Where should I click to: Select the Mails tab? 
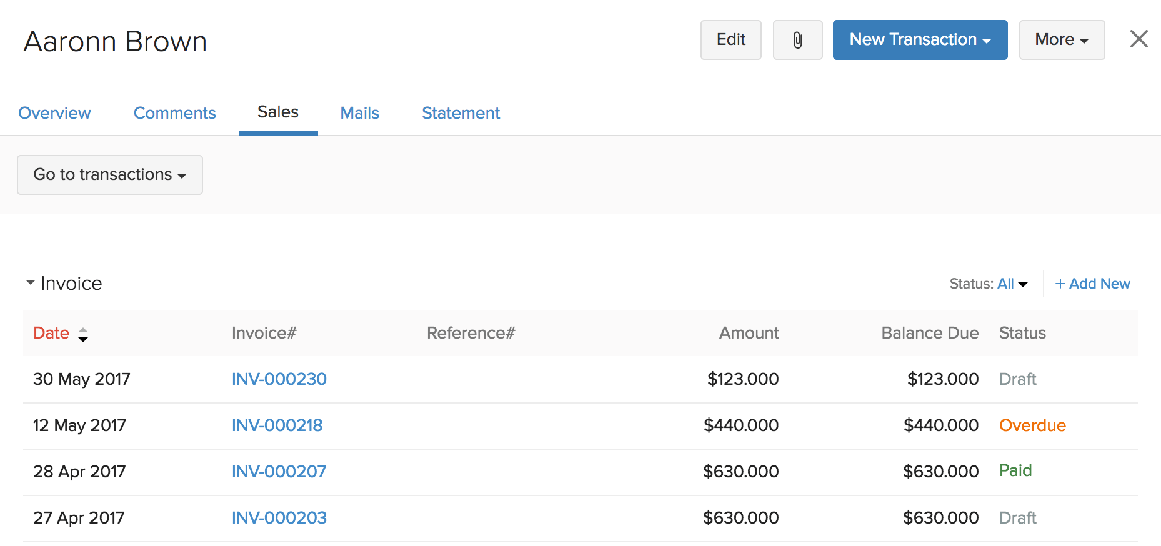point(360,113)
